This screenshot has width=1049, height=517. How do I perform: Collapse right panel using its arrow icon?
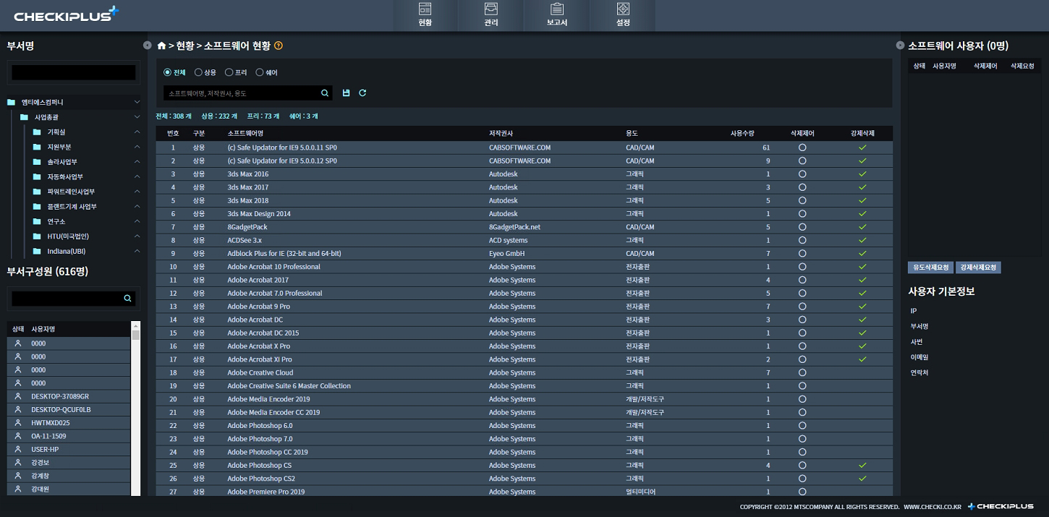[900, 46]
